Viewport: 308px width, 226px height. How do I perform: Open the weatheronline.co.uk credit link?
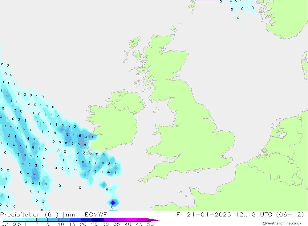(282, 223)
